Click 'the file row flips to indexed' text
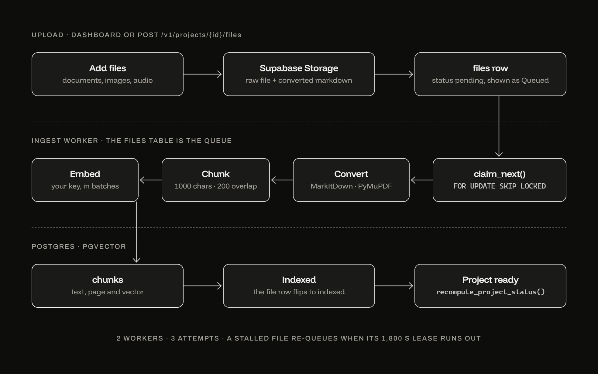The height and width of the screenshot is (374, 598). coord(299,292)
